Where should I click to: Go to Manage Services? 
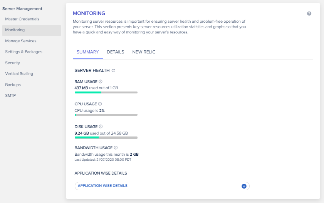21,41
